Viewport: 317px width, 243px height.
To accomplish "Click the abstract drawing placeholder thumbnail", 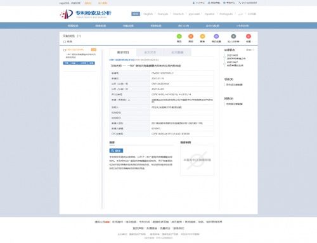I will 197,160.
